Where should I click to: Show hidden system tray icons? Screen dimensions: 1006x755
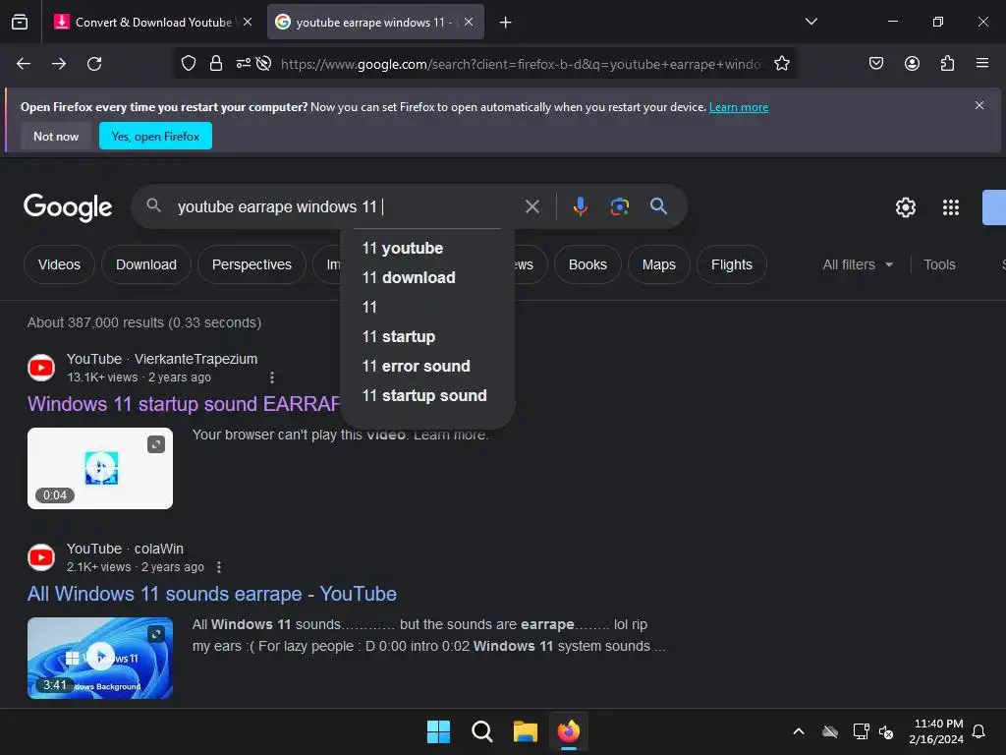[x=799, y=731]
